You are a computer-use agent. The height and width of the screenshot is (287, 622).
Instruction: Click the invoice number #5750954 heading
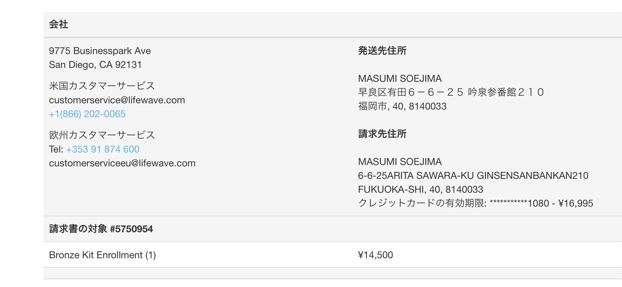(x=101, y=229)
